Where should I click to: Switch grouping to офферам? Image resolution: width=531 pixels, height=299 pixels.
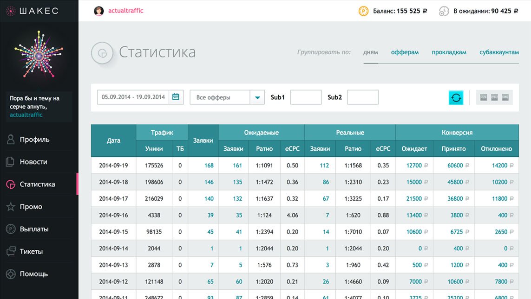point(405,52)
